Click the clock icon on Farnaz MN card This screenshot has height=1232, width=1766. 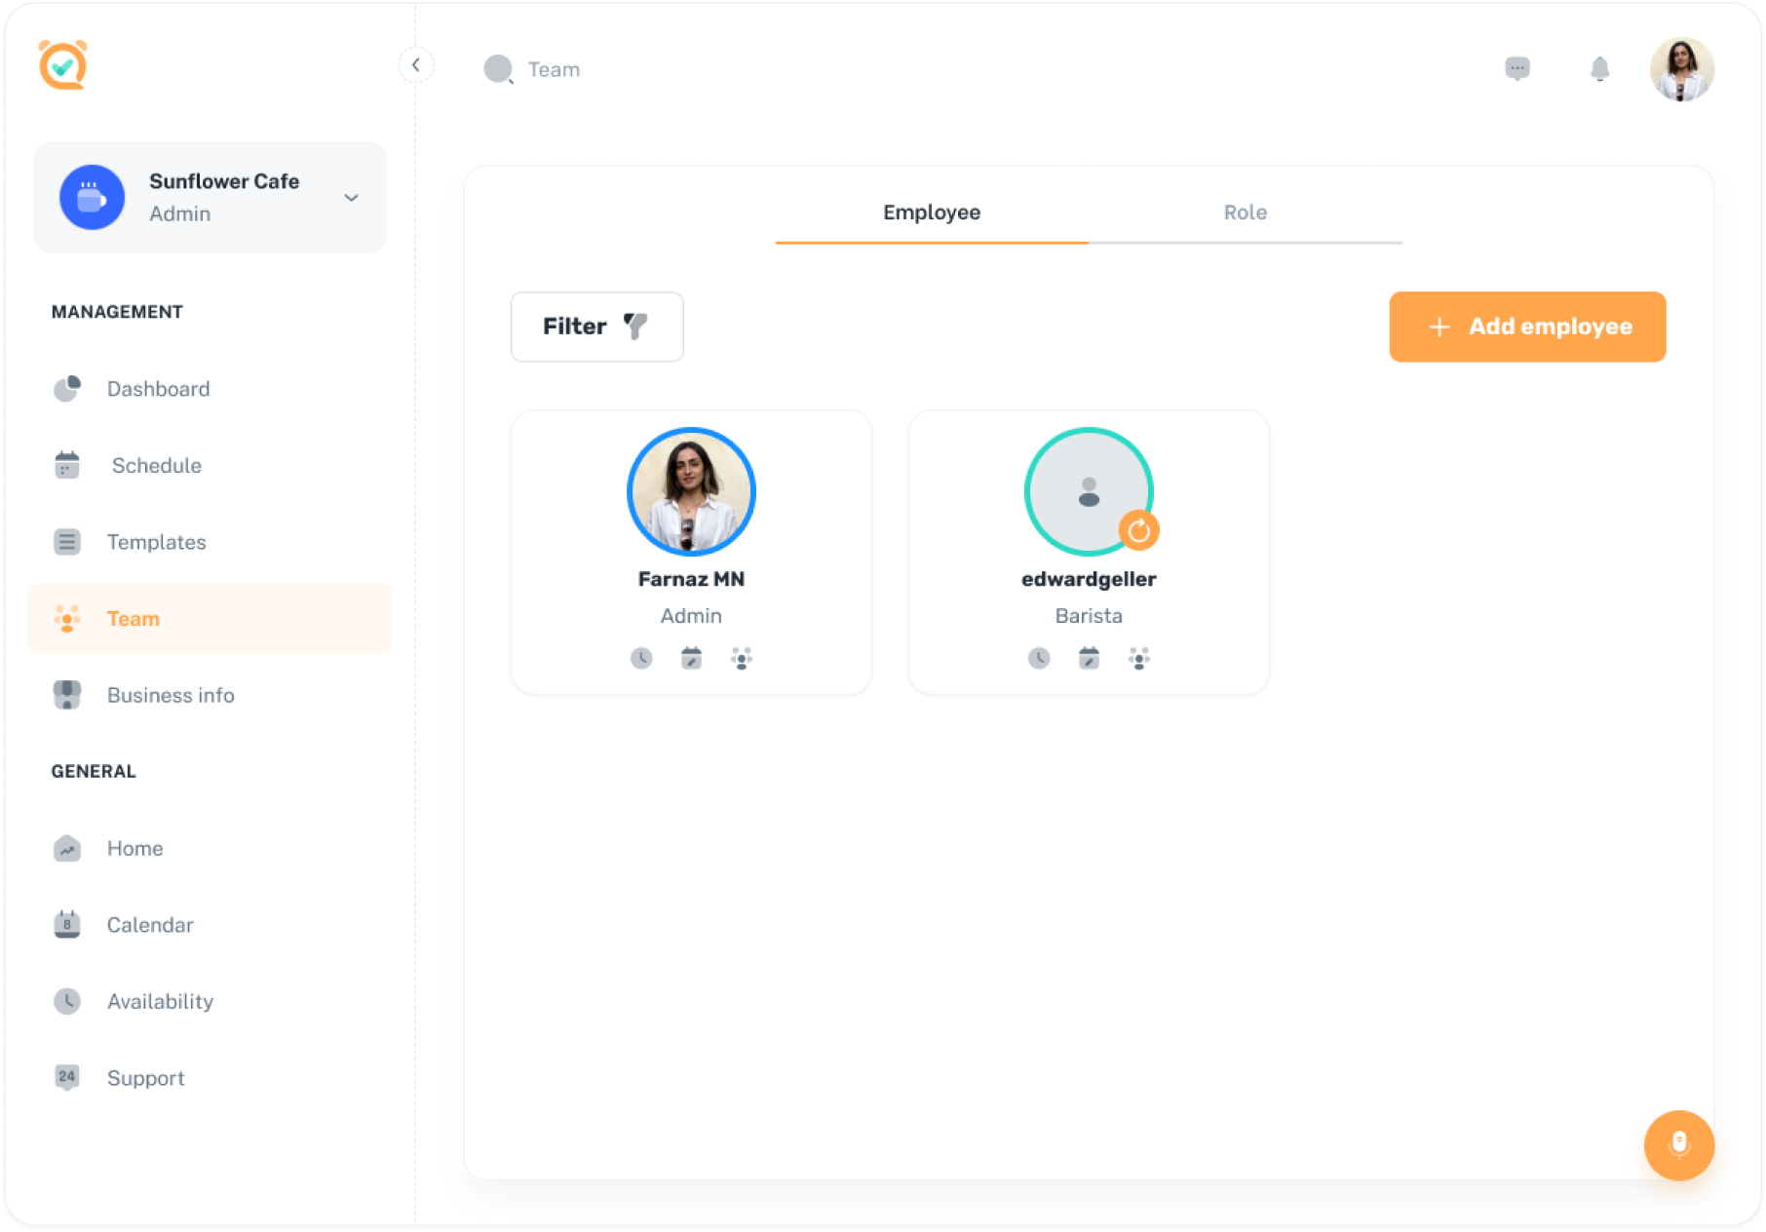point(641,659)
